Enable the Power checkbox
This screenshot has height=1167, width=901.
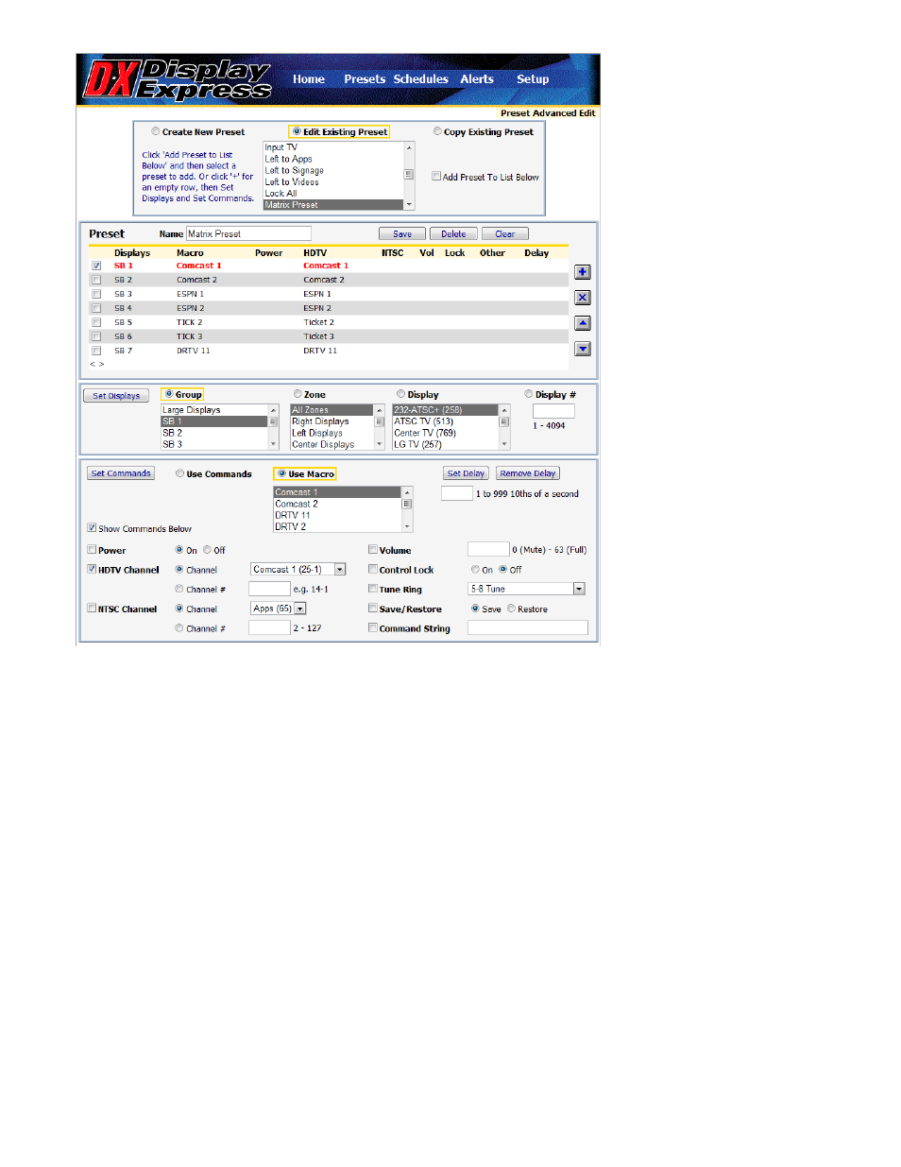[92, 549]
